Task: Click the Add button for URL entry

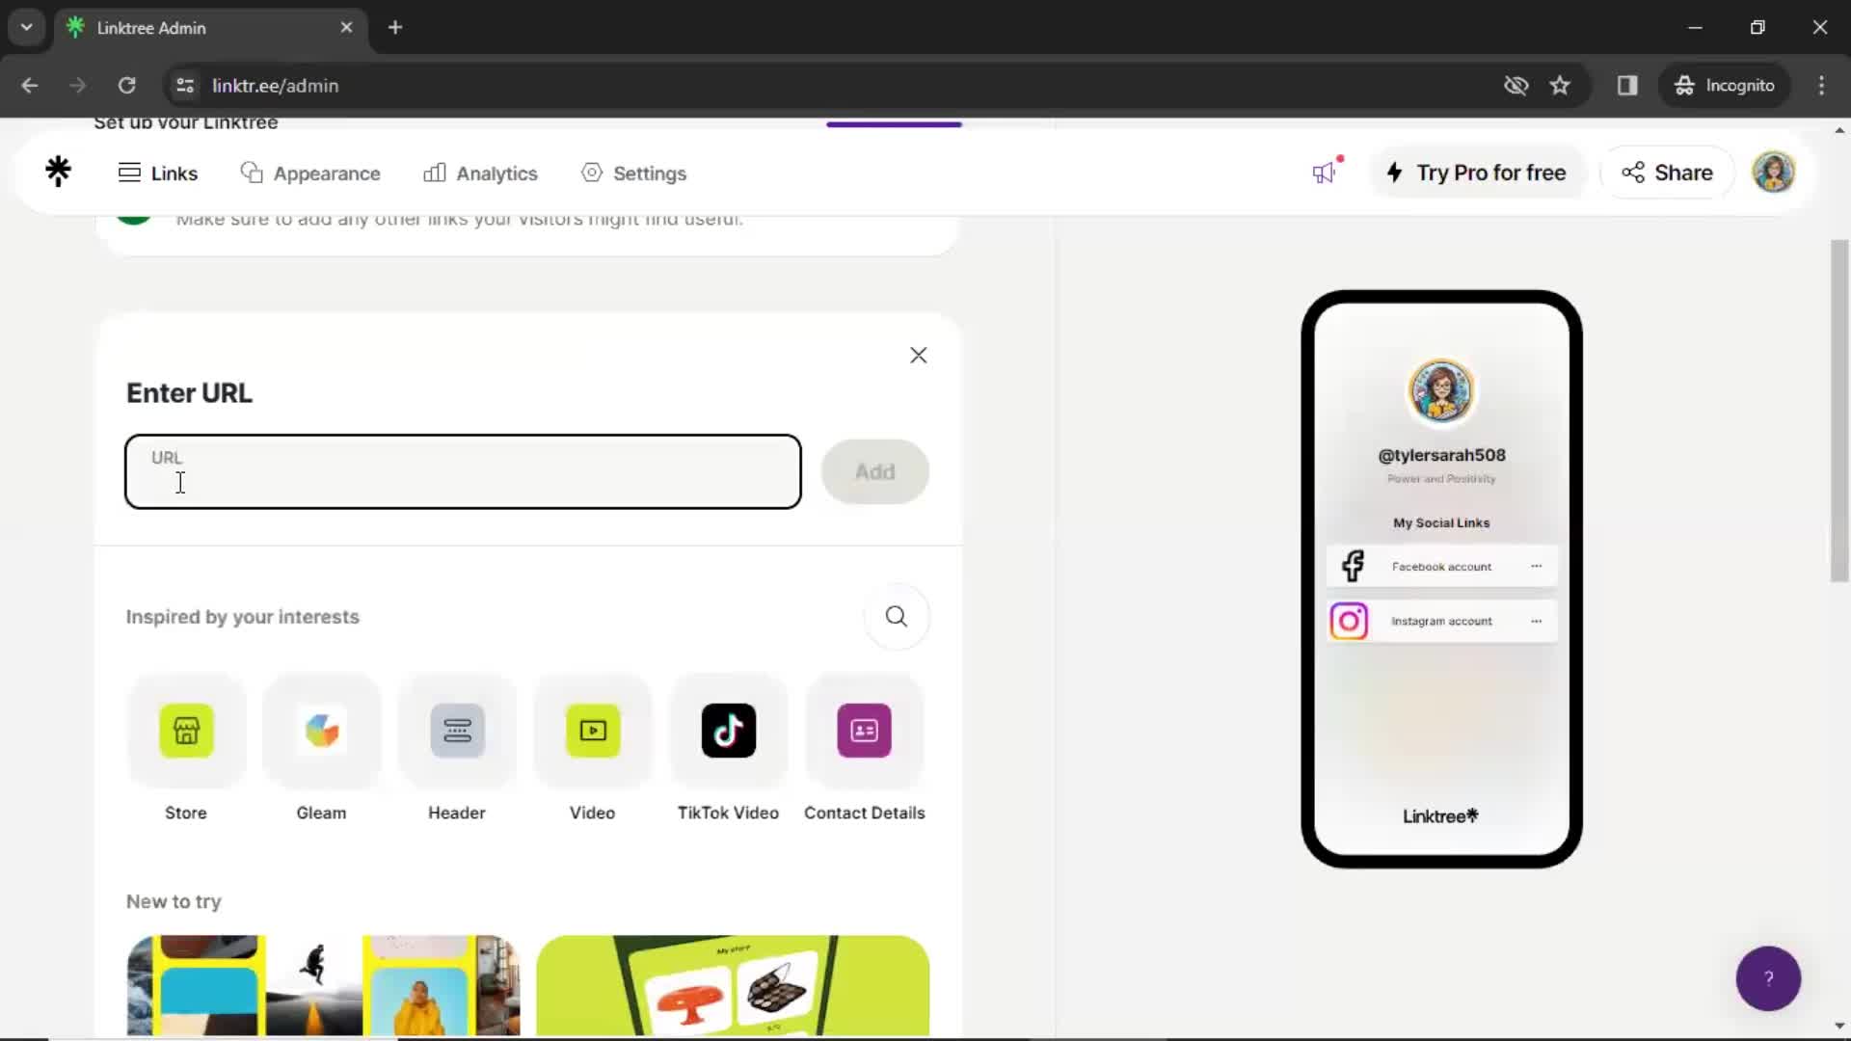Action: pos(876,471)
